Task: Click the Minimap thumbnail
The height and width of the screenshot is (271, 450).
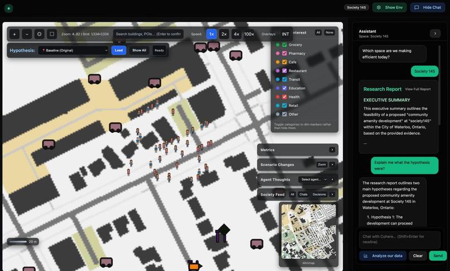Action: point(309,231)
